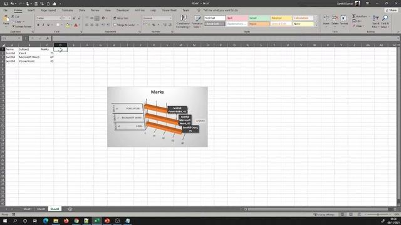
Task: Activate the Format Painter
Action: pyautogui.click(x=22, y=26)
